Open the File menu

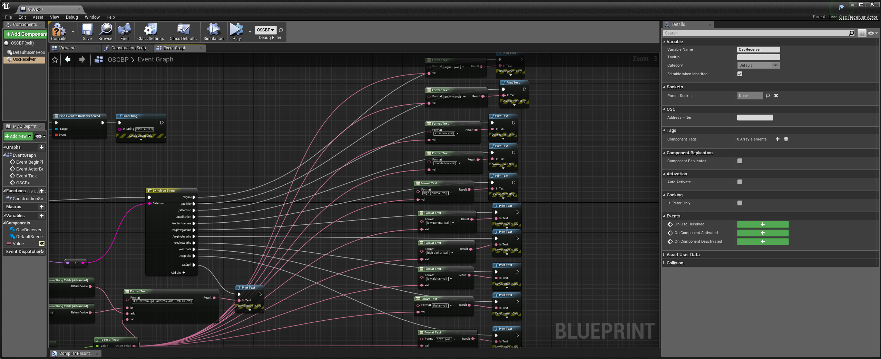pos(8,17)
